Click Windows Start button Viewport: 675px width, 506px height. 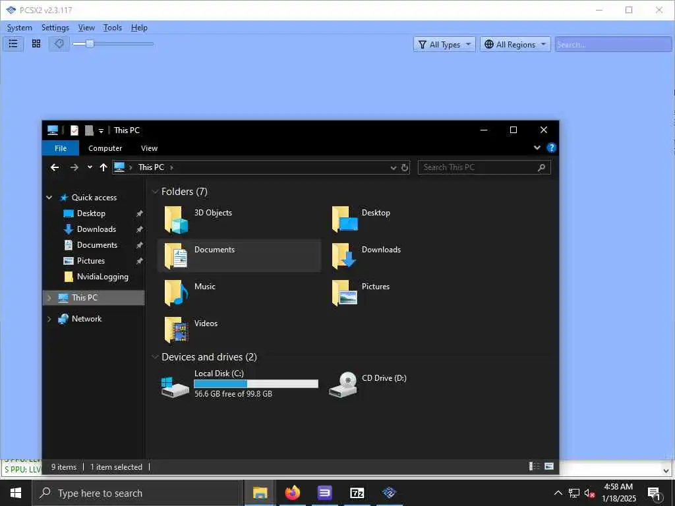tap(16, 493)
